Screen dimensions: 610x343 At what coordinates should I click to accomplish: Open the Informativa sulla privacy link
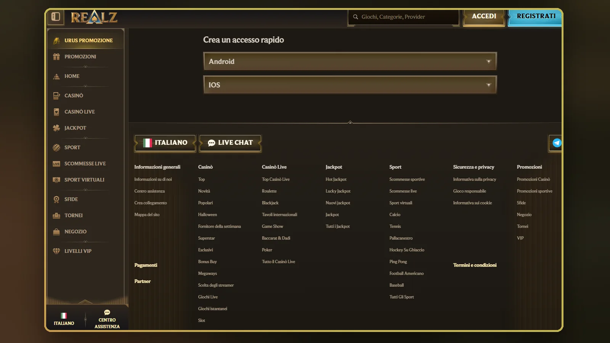click(x=475, y=180)
